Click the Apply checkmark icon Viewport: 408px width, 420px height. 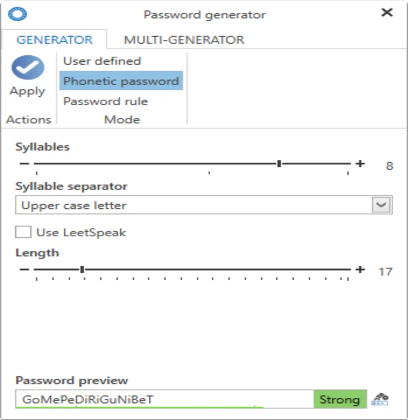(x=28, y=67)
